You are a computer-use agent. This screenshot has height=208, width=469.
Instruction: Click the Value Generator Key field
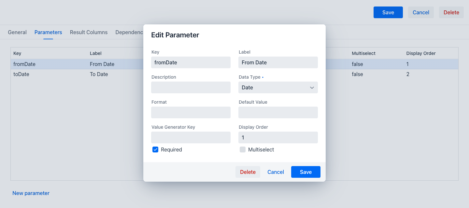(191, 137)
